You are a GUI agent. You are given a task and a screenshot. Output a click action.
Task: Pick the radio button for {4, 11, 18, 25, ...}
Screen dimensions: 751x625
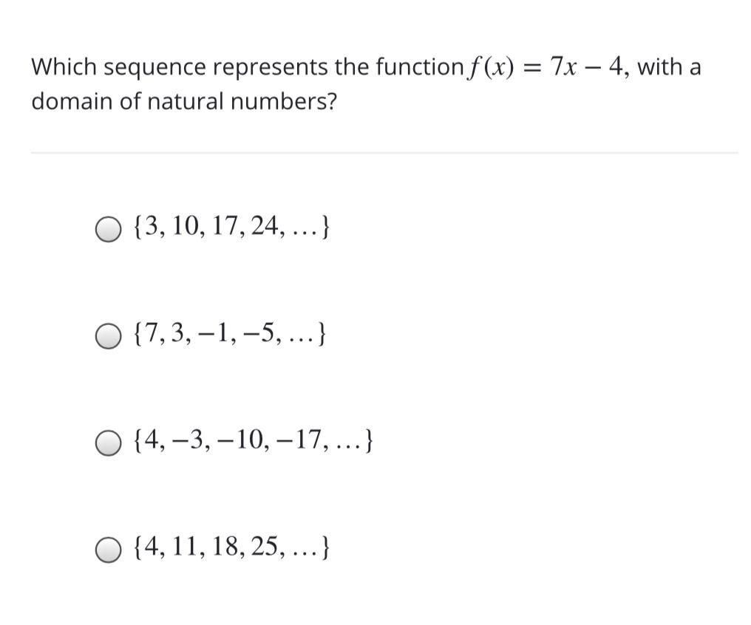click(107, 551)
